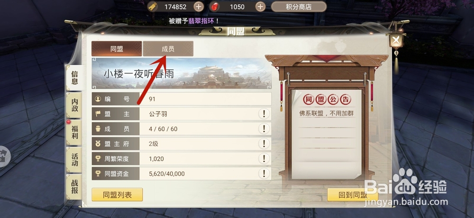Open the 福利 side tab

coord(74,132)
